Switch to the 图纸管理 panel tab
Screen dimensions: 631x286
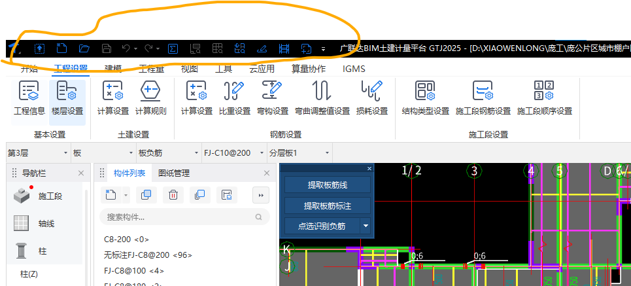coord(174,173)
